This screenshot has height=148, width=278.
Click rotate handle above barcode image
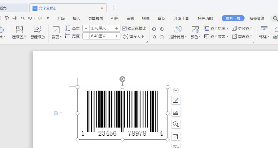click(122, 79)
